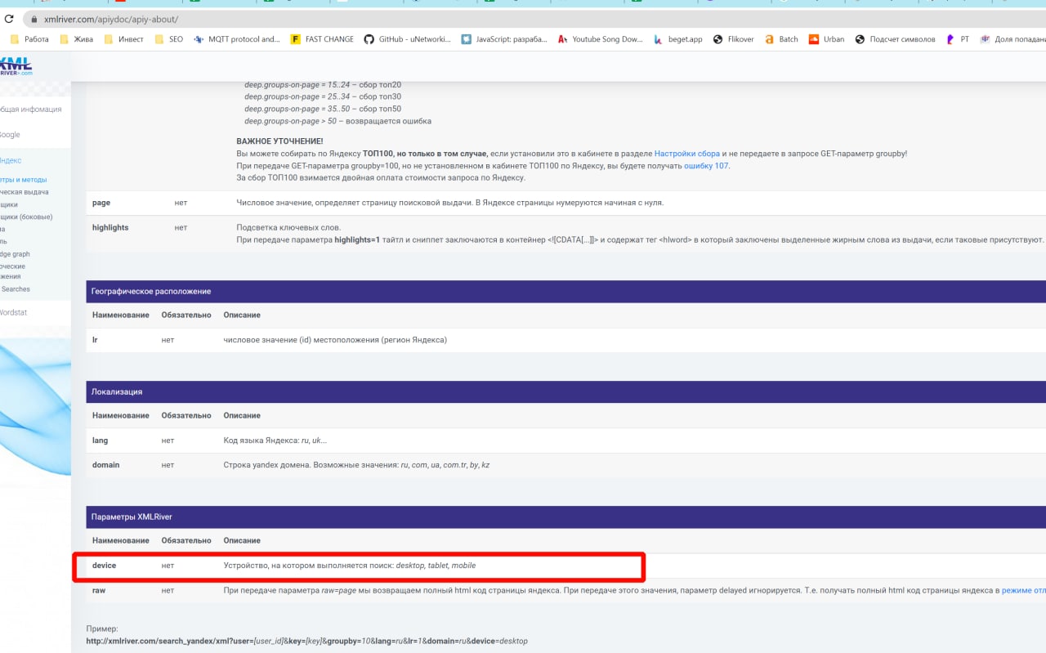Follow the ошибку 107 link

(707, 166)
